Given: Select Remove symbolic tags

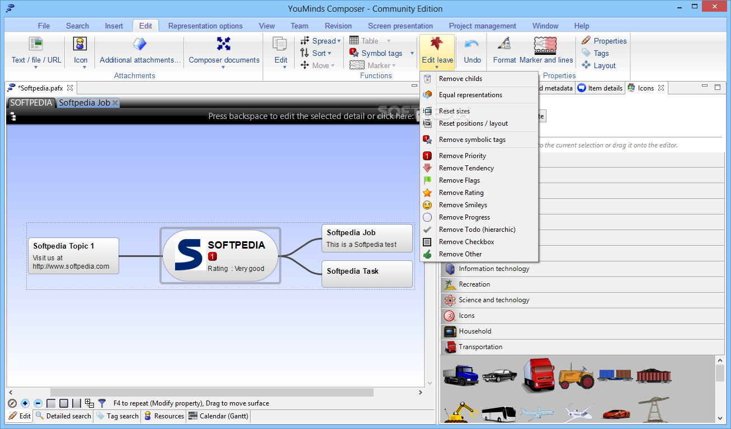Looking at the screenshot, I should tap(479, 140).
